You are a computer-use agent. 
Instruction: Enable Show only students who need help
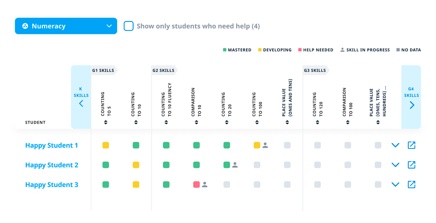[129, 26]
